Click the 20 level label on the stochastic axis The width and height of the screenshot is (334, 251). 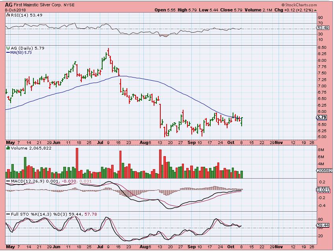pos(320,236)
